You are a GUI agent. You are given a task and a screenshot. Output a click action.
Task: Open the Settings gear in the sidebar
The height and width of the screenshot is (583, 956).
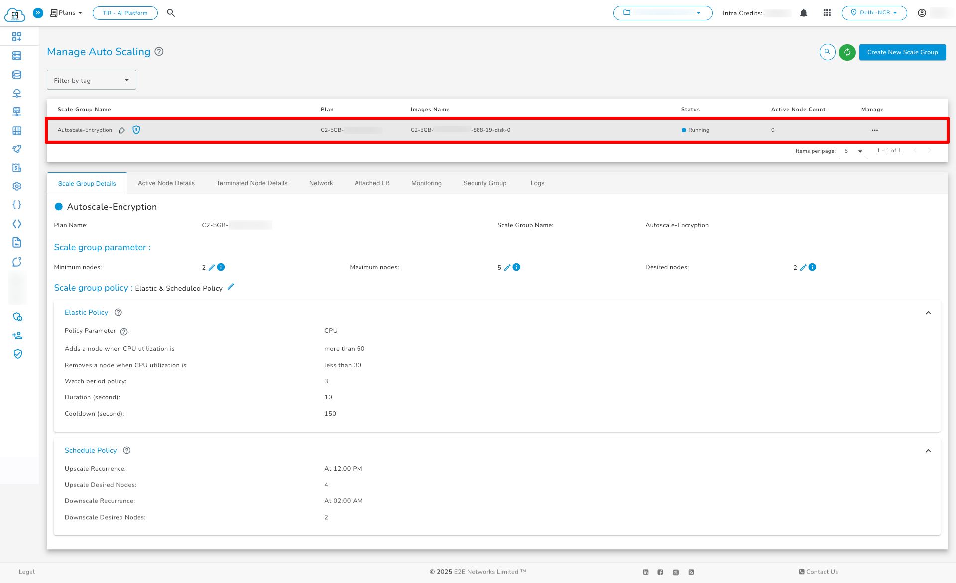pos(17,186)
